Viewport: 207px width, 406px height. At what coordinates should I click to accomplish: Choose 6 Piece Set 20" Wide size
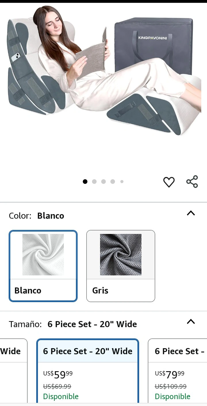coord(88,371)
